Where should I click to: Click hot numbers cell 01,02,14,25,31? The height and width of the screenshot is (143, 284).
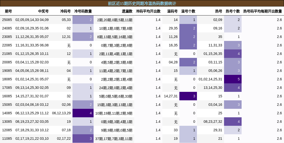210,79
